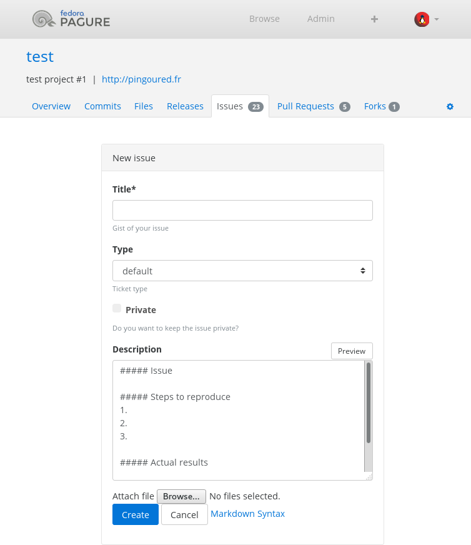Switch to the Commits tab
This screenshot has height=545, width=471.
coord(102,106)
